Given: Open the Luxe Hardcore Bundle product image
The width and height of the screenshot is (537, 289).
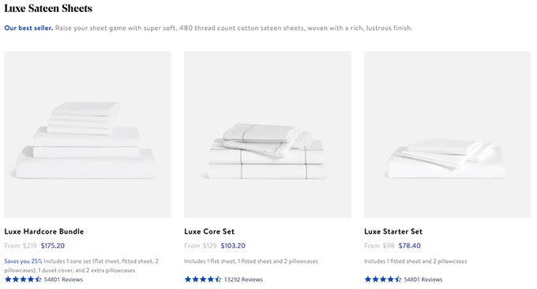Looking at the screenshot, I should pyautogui.click(x=88, y=134).
